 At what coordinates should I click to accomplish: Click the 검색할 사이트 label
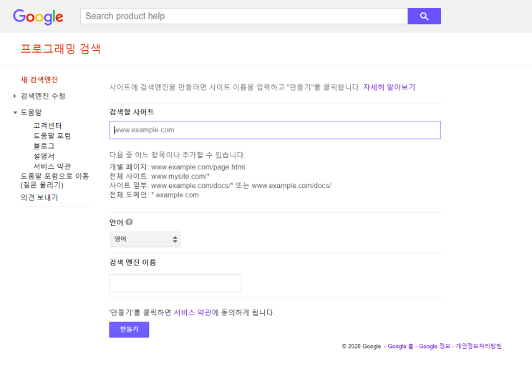(132, 112)
